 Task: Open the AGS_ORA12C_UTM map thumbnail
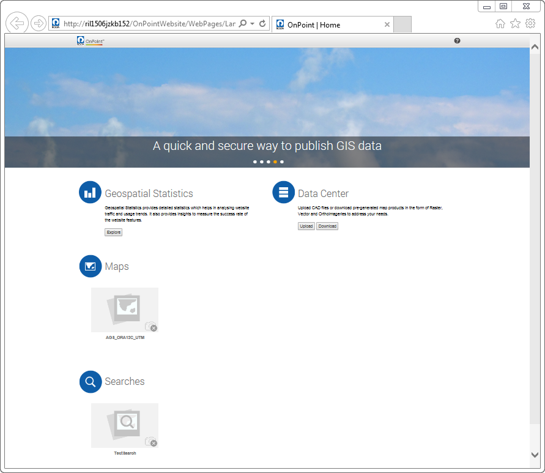tap(124, 310)
